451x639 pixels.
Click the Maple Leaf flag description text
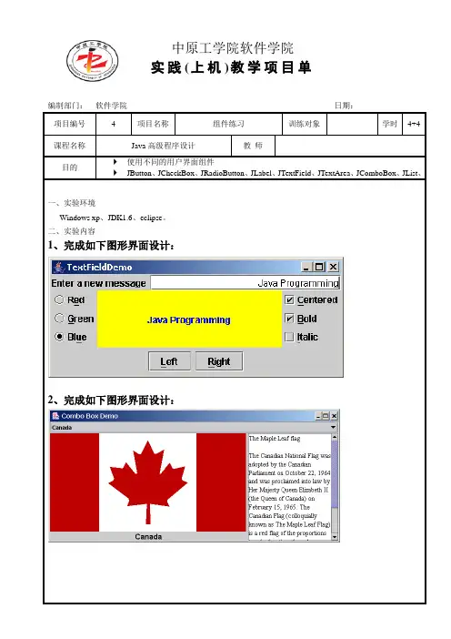(x=290, y=487)
